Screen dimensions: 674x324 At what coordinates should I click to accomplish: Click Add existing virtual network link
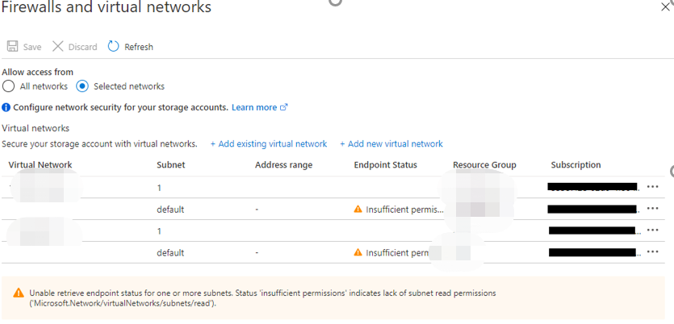coord(269,144)
